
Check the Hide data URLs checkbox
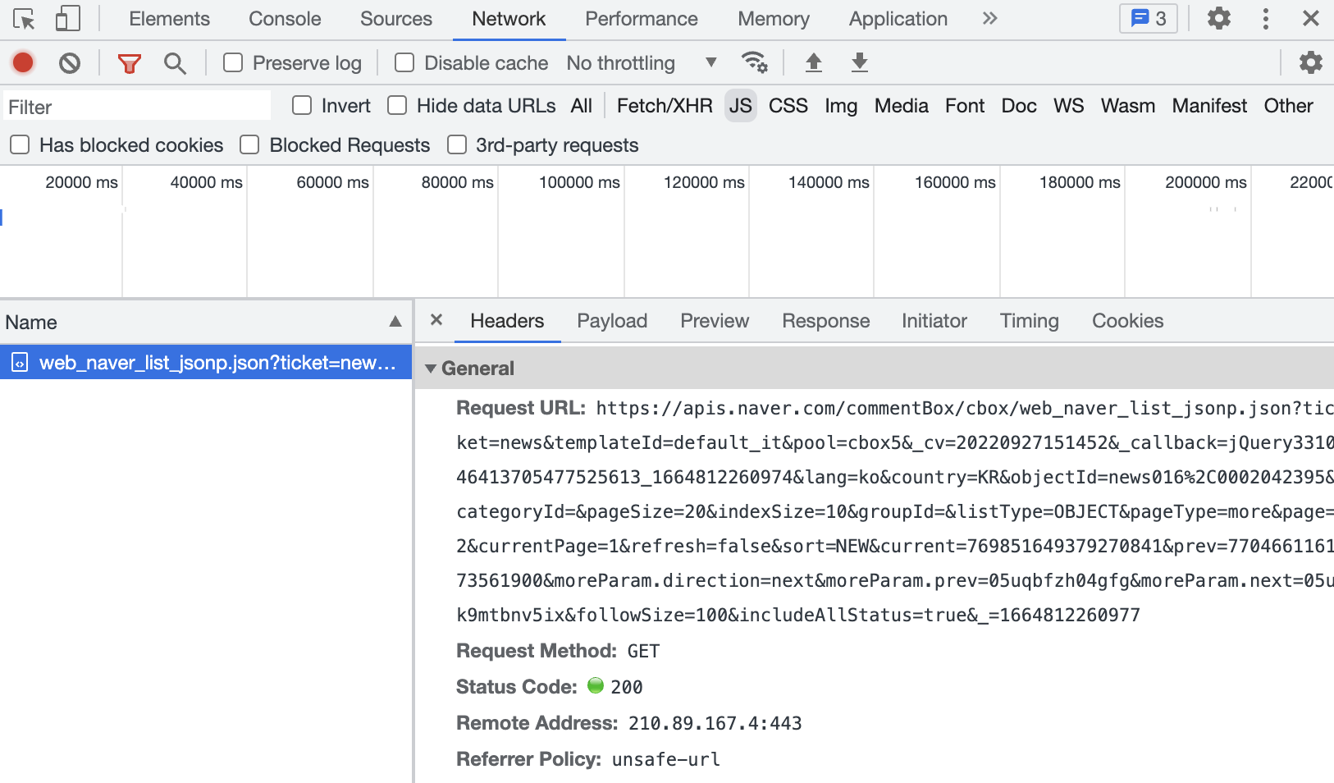397,105
